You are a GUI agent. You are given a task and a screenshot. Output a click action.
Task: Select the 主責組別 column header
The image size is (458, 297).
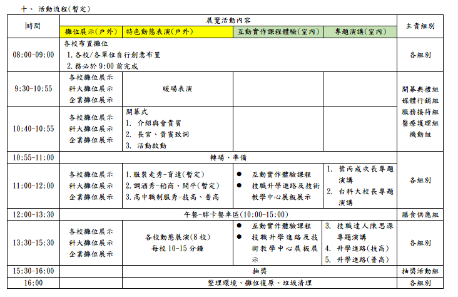coord(420,26)
